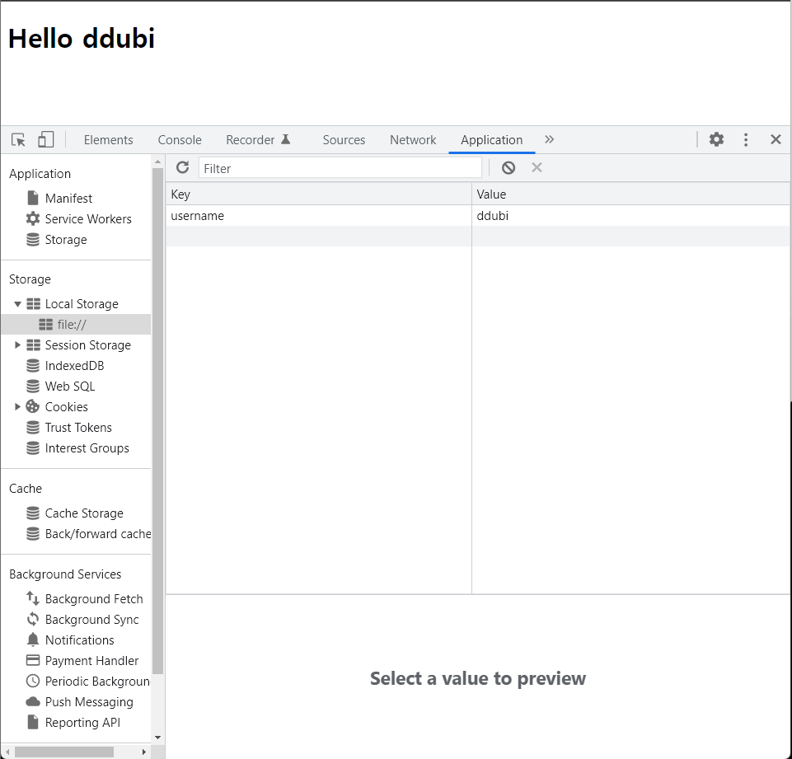This screenshot has height=759, width=792.
Task: Click the Background Fetch arrows icon
Action: point(33,598)
